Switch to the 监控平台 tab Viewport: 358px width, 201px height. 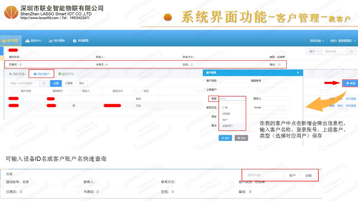pyautogui.click(x=66, y=74)
